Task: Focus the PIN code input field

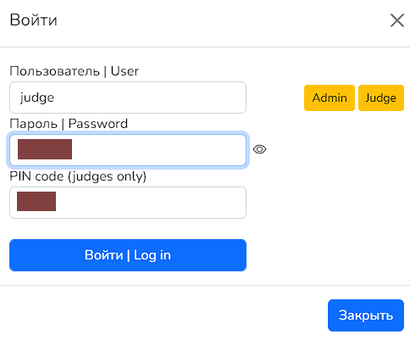Action: click(x=128, y=203)
